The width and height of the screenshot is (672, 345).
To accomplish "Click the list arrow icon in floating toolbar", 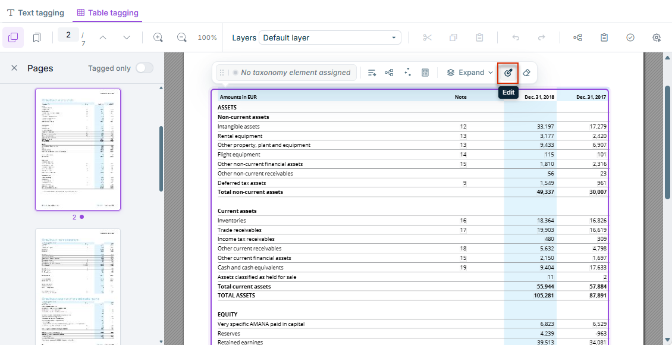I will [x=372, y=73].
